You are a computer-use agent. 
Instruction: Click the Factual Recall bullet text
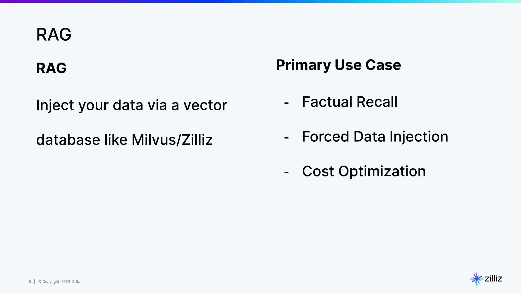350,102
